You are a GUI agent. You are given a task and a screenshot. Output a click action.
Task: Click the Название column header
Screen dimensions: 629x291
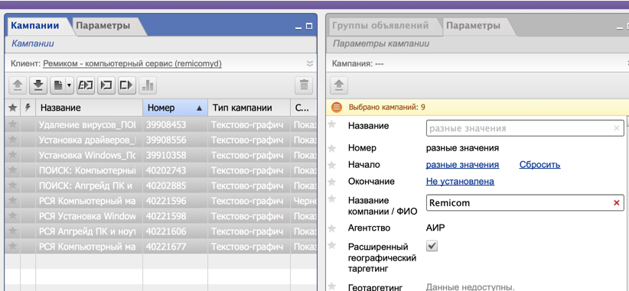[89, 108]
